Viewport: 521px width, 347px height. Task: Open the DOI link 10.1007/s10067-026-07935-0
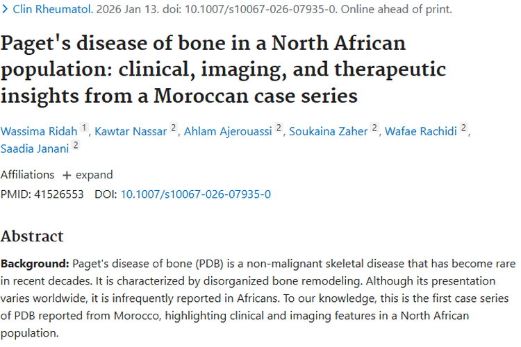coord(195,194)
